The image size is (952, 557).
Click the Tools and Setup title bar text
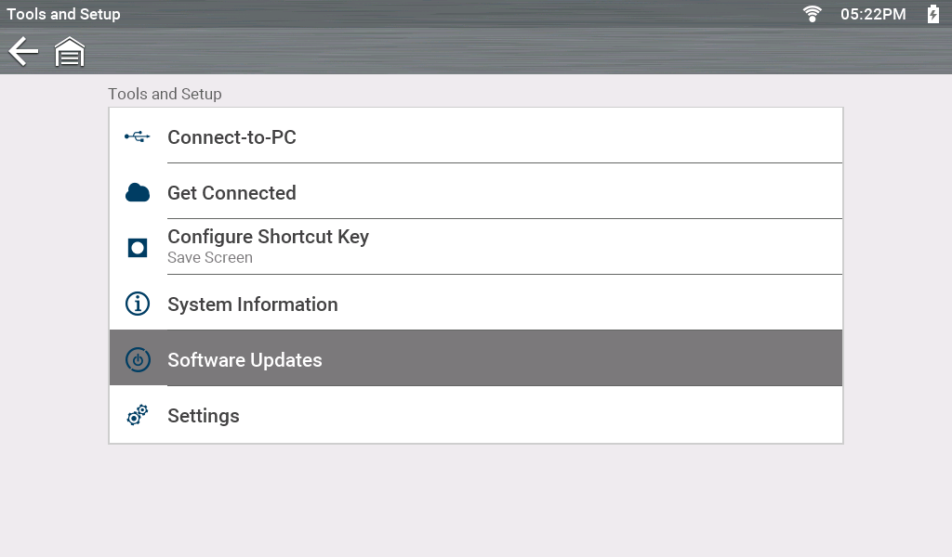pos(63,14)
